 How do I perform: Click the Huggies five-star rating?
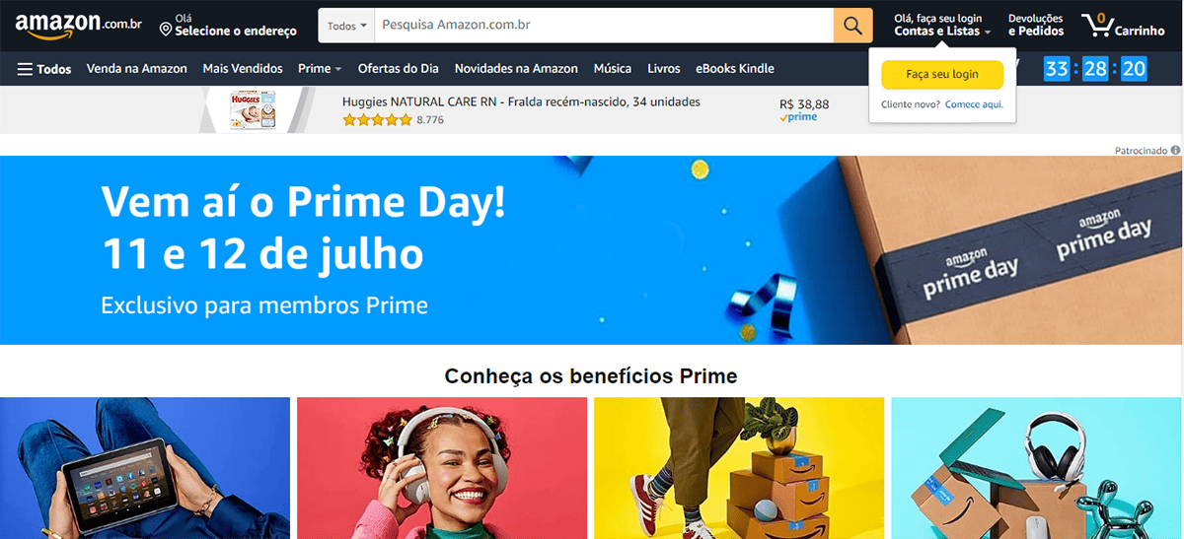tap(377, 120)
